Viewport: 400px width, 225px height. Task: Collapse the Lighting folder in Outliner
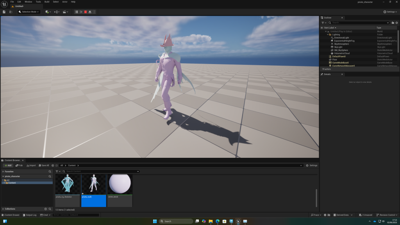point(327,34)
